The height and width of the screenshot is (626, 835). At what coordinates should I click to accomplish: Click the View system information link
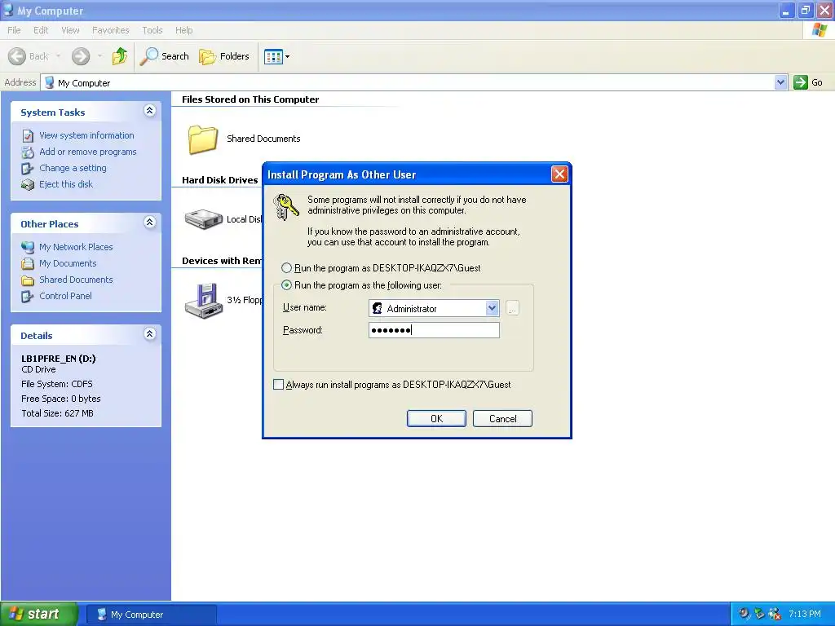pos(86,135)
